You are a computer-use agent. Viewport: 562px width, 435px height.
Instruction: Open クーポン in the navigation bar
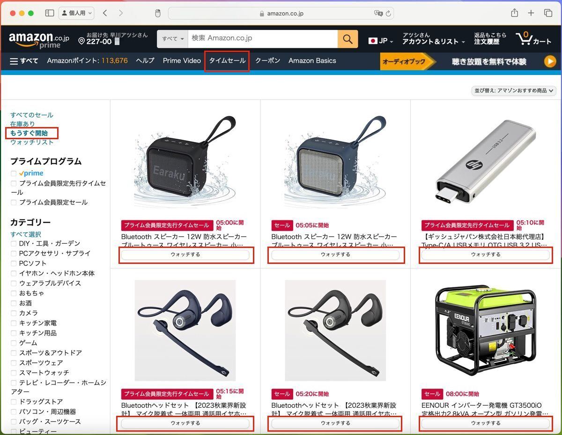pyautogui.click(x=267, y=61)
